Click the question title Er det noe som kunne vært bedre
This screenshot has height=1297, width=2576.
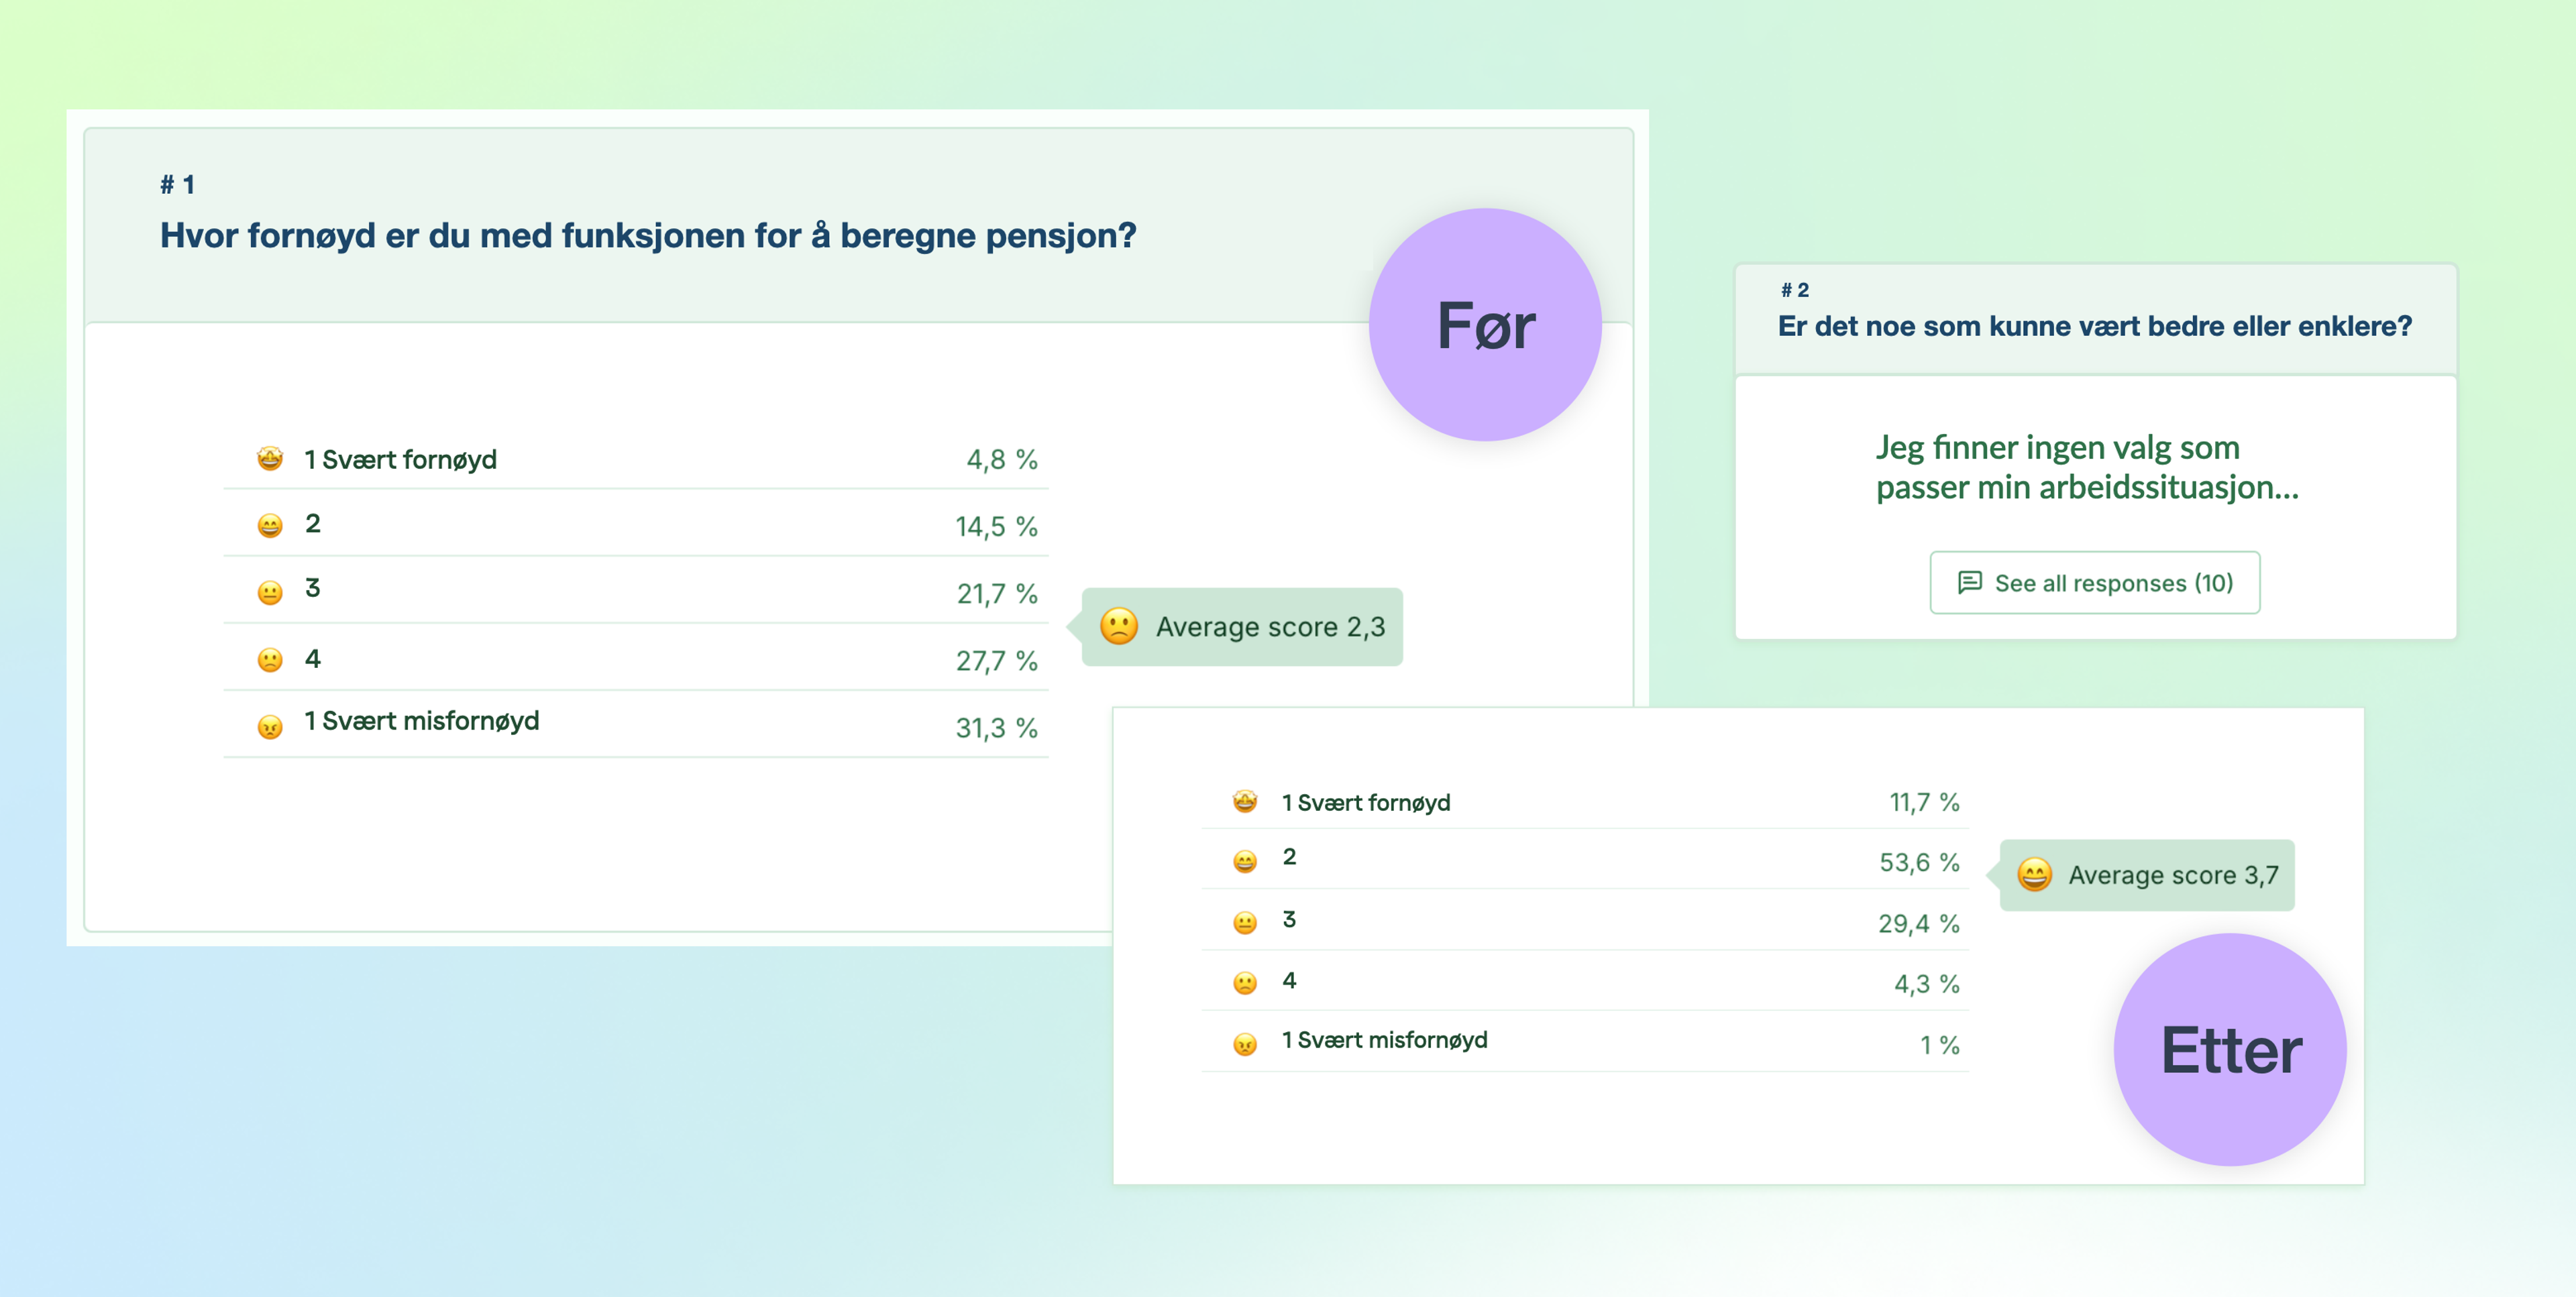[2095, 326]
